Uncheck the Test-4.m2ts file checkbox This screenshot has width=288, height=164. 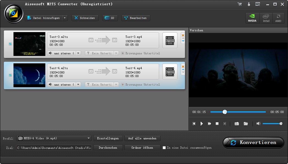[10, 75]
